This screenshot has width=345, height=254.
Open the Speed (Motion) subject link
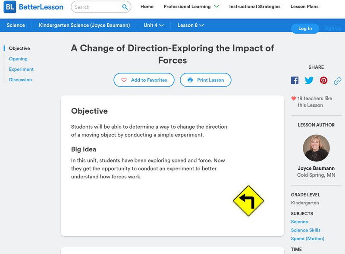[x=307, y=238]
